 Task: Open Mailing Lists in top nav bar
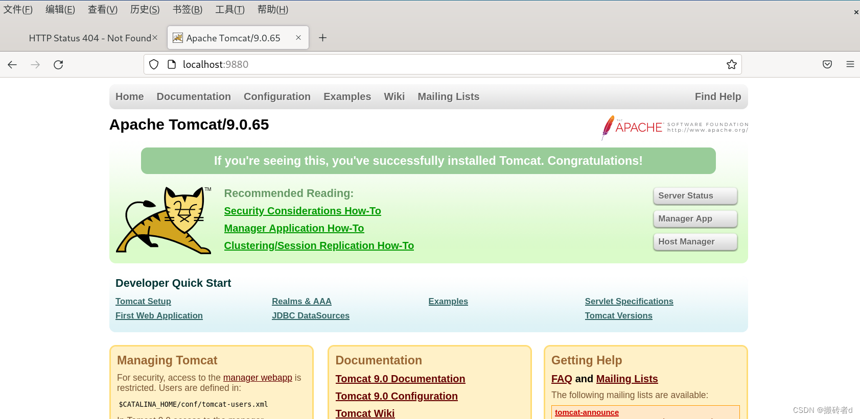click(449, 96)
